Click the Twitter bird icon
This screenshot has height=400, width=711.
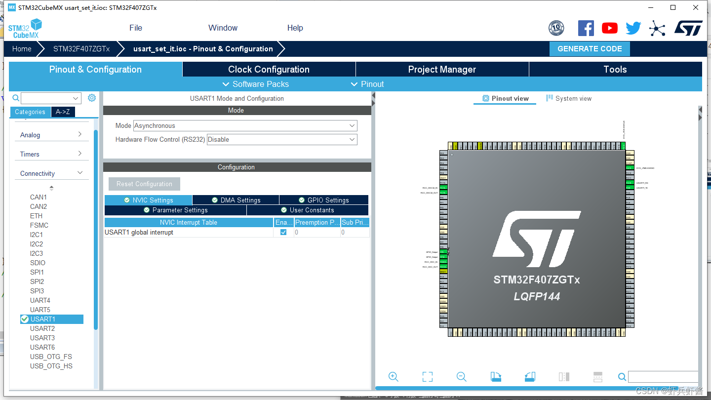(x=633, y=28)
